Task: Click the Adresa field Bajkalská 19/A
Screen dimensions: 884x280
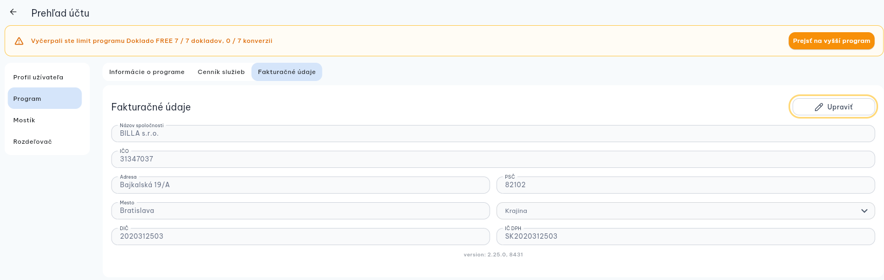Action: tap(300, 185)
